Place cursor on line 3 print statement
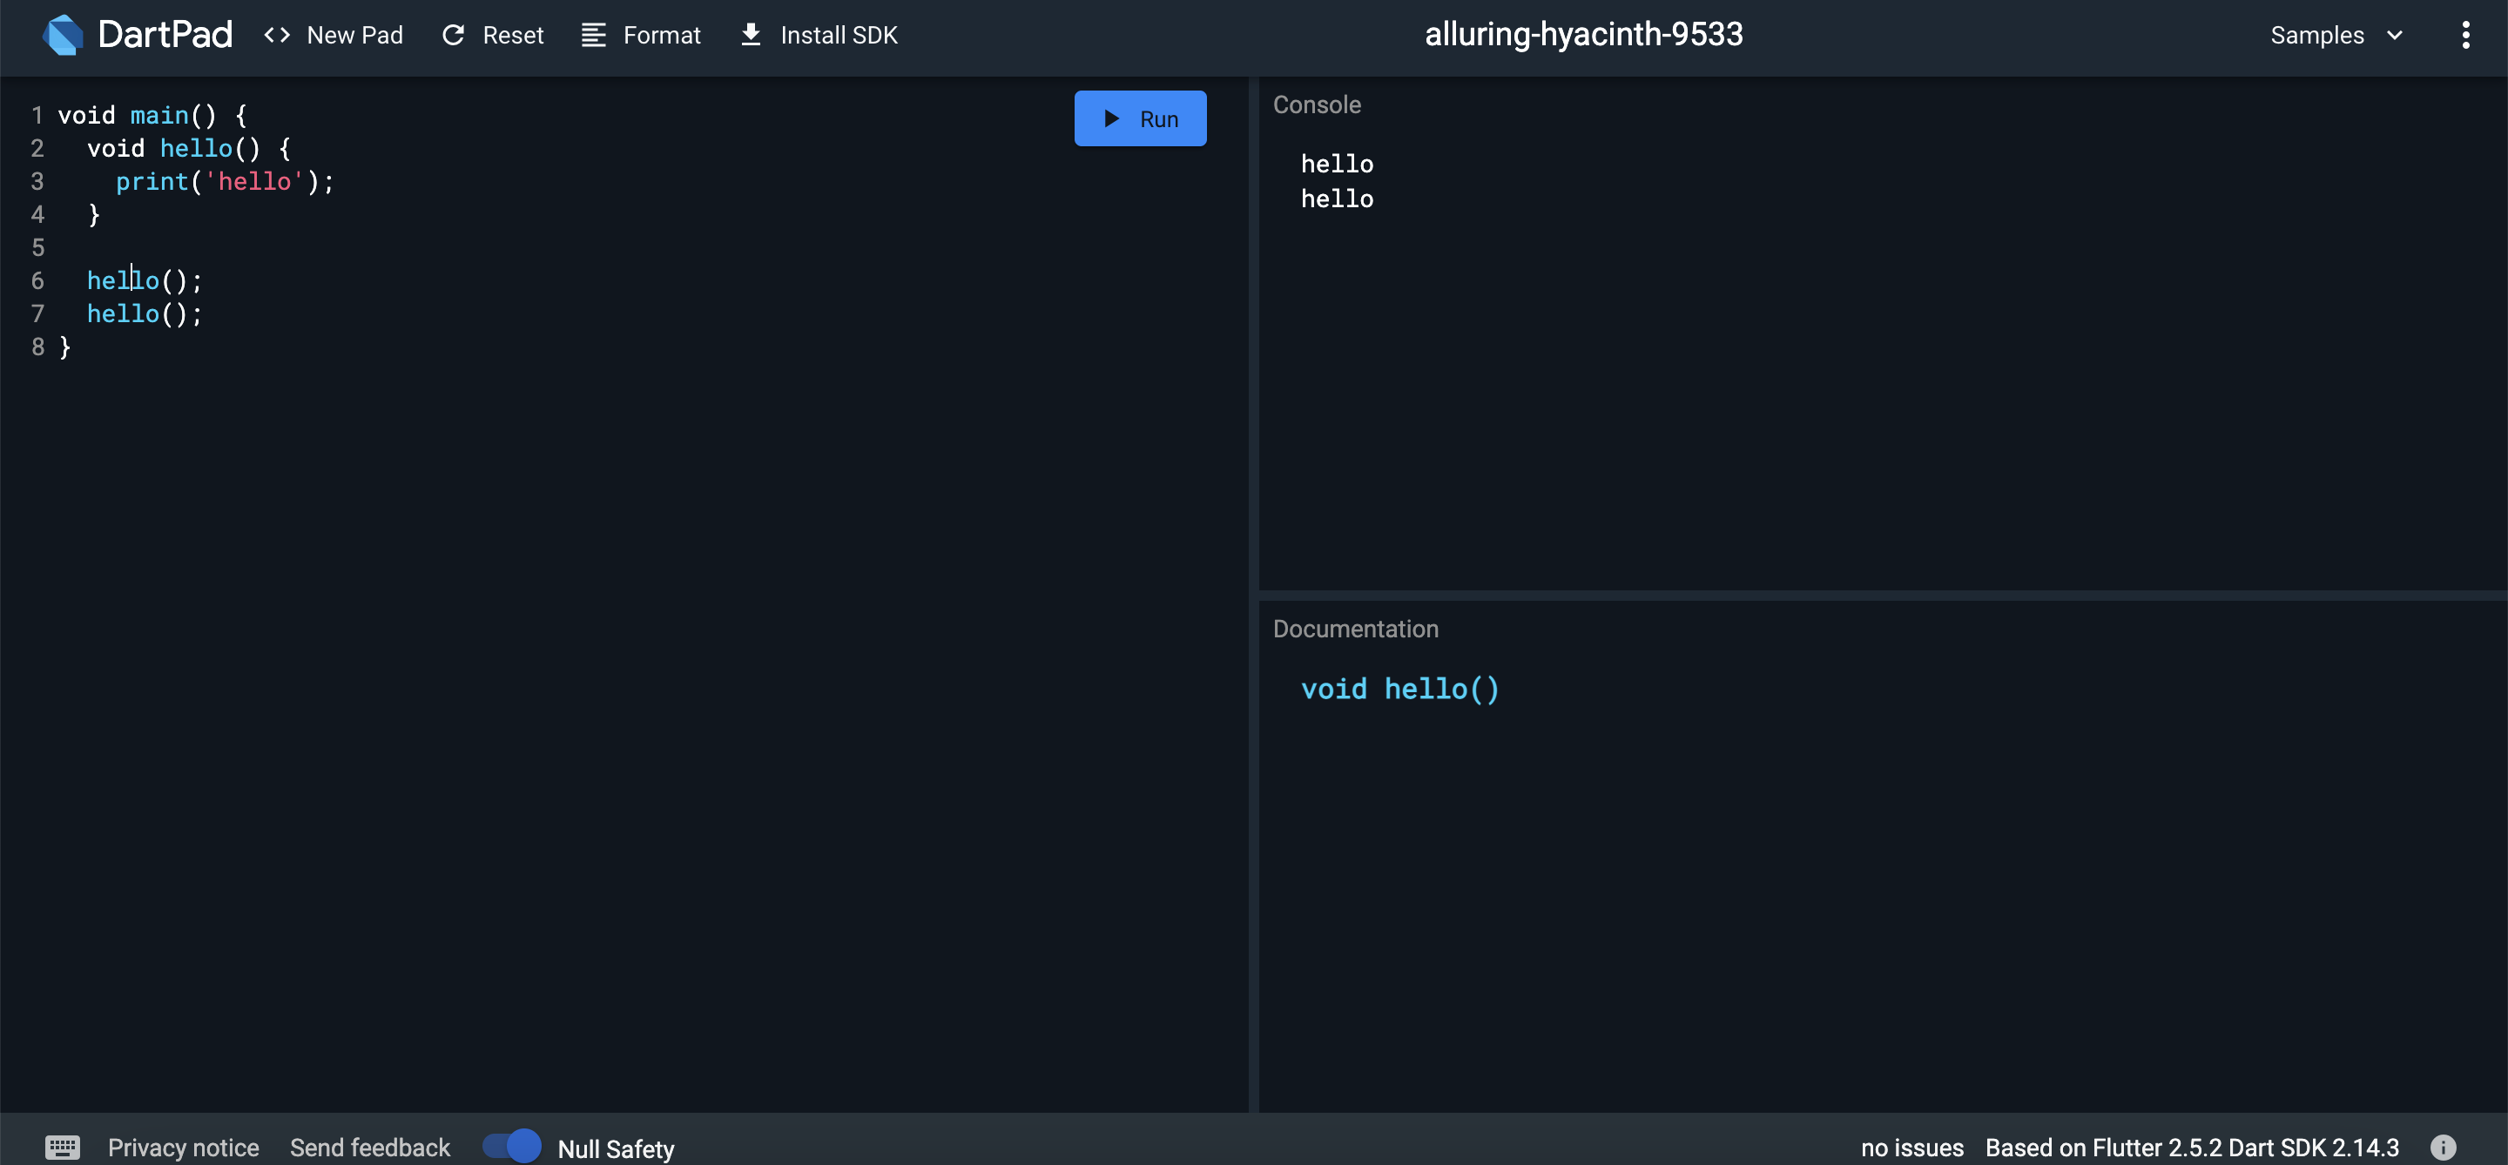The width and height of the screenshot is (2508, 1165). (224, 181)
